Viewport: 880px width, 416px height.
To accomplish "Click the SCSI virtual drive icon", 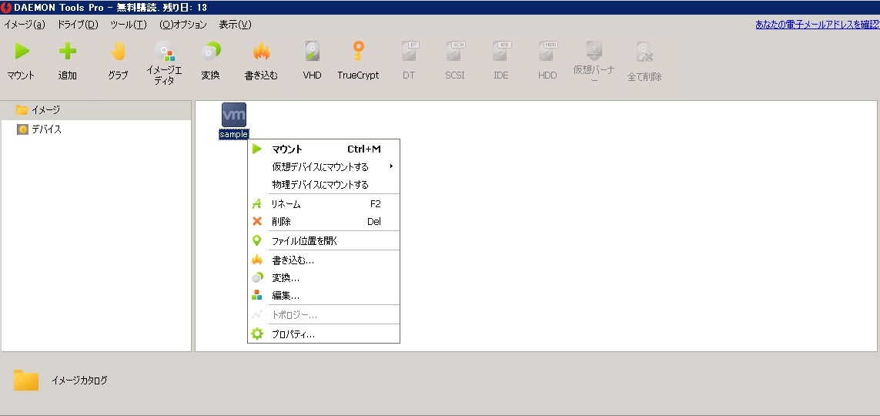I will [x=455, y=52].
